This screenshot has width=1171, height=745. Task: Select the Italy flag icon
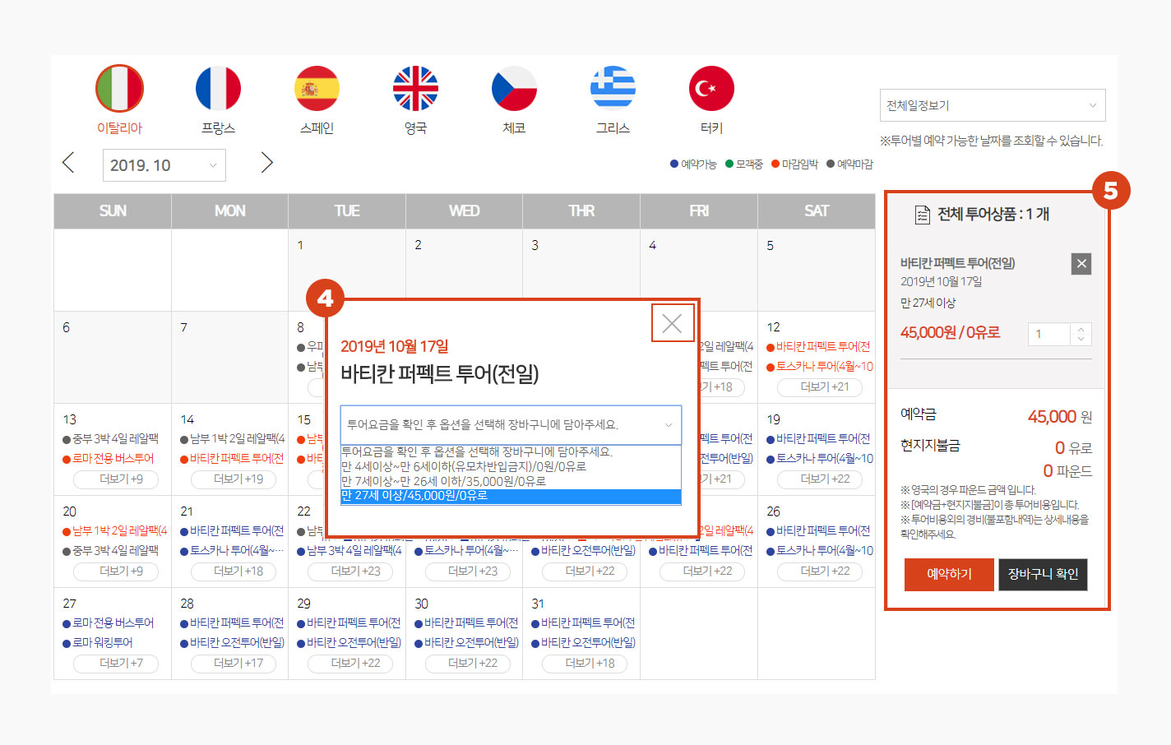pyautogui.click(x=119, y=88)
